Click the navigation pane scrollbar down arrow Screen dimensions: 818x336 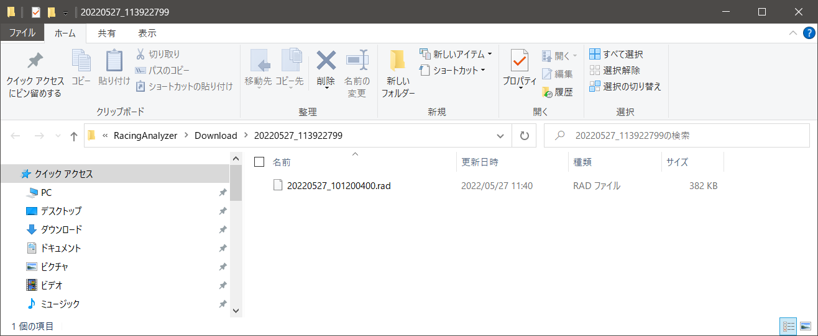[x=236, y=310]
